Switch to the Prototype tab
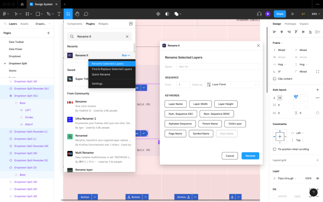The width and height of the screenshot is (323, 202). point(290,24)
